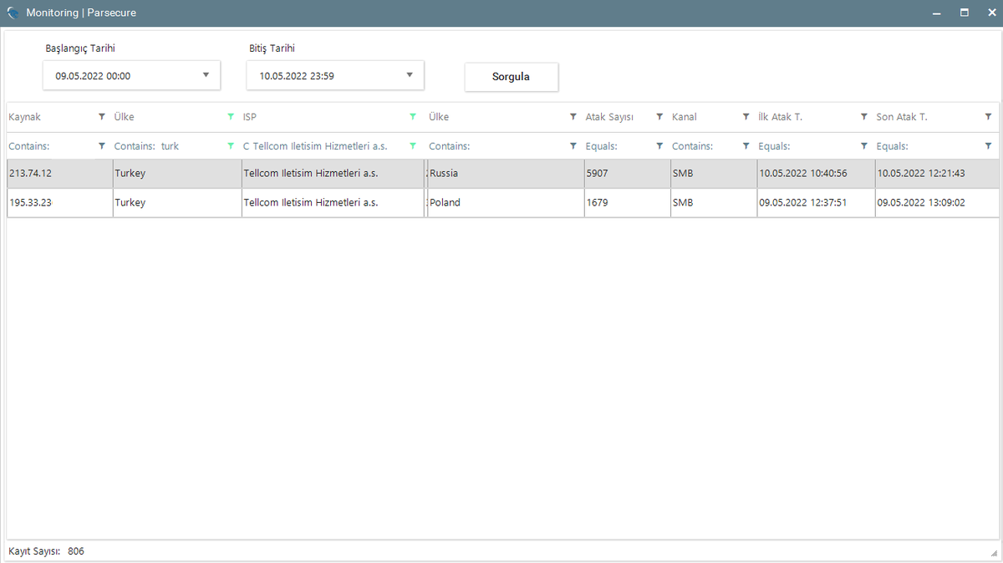Viewport: 1003px width, 563px height.
Task: Sort by the ISP column header
Action: coord(250,117)
